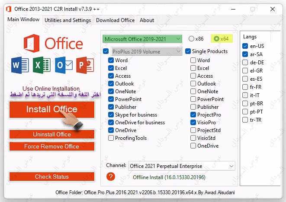Click the Word application icon
The height and width of the screenshot is (202, 286).
click(20, 65)
